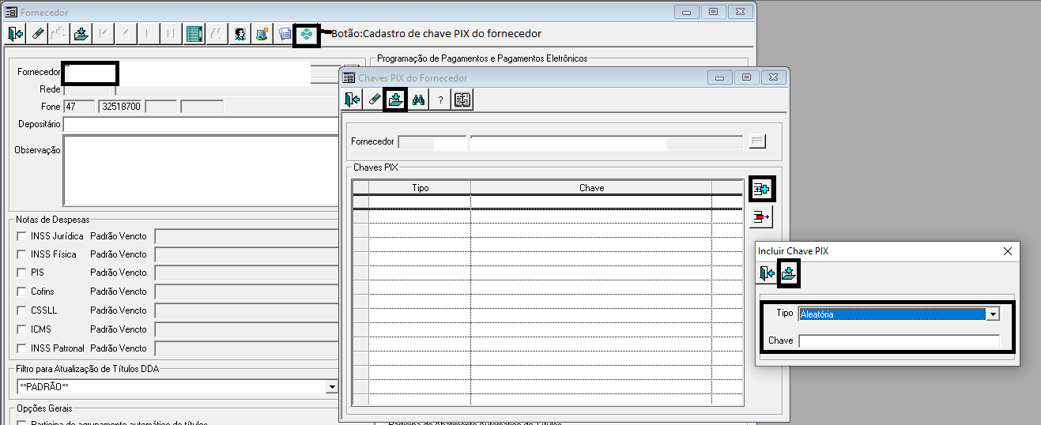Viewport: 1041px width, 425px height.
Task: Click the phone number field showing 32518700
Action: pyautogui.click(x=121, y=106)
